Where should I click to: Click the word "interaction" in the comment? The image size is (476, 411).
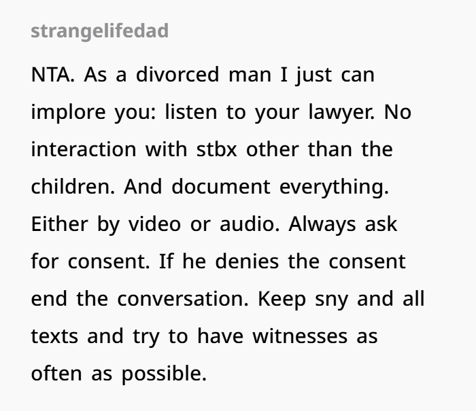[x=84, y=149]
